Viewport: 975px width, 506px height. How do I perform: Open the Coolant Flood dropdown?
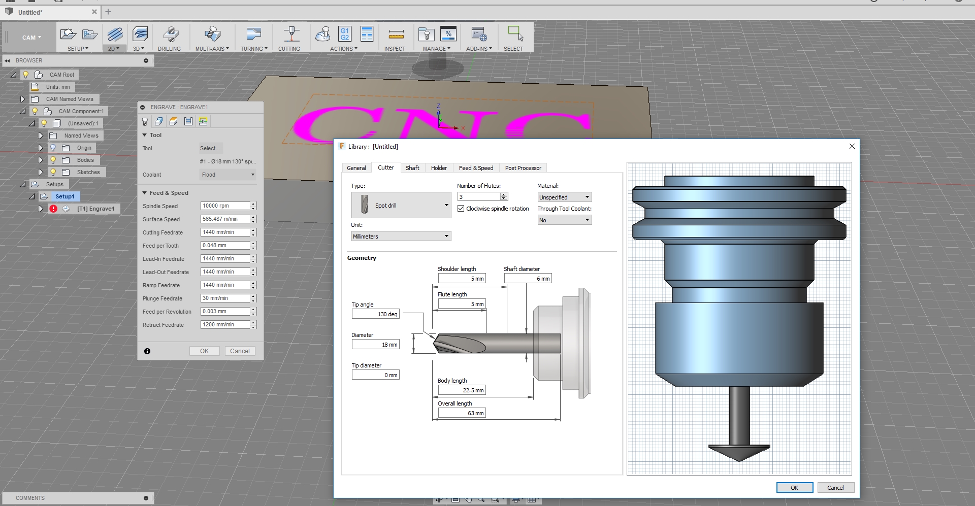(227, 175)
